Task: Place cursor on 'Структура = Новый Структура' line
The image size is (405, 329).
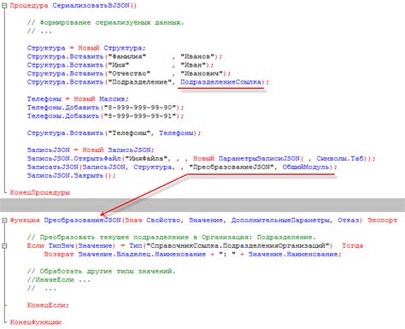Action: coord(86,48)
